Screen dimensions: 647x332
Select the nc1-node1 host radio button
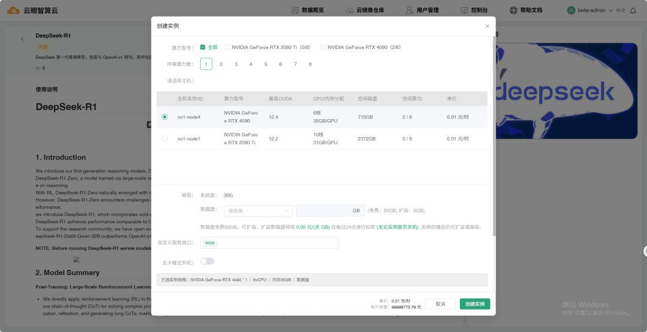click(x=165, y=139)
